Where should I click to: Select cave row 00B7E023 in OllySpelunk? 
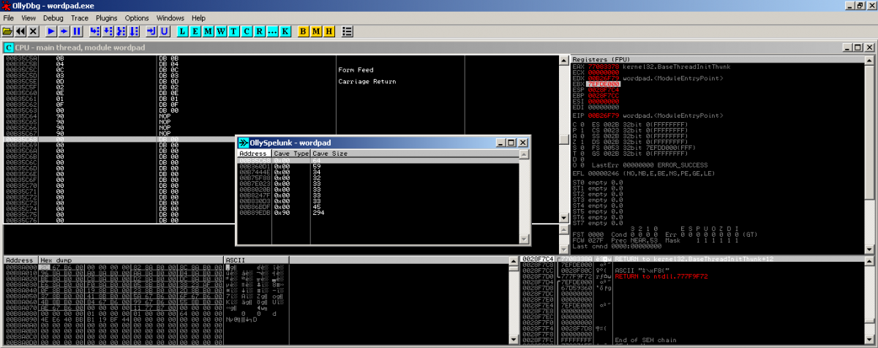(x=378, y=184)
